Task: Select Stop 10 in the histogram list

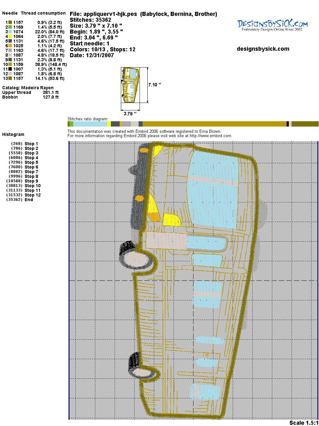Action: tap(32, 186)
